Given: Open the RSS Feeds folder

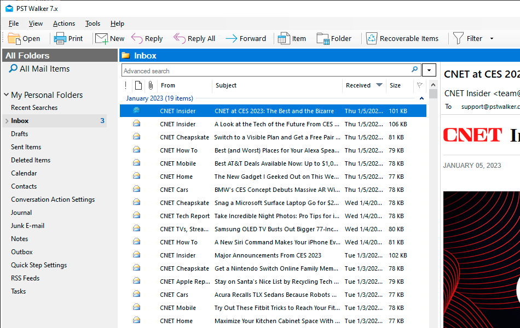Looking at the screenshot, I should tap(25, 278).
